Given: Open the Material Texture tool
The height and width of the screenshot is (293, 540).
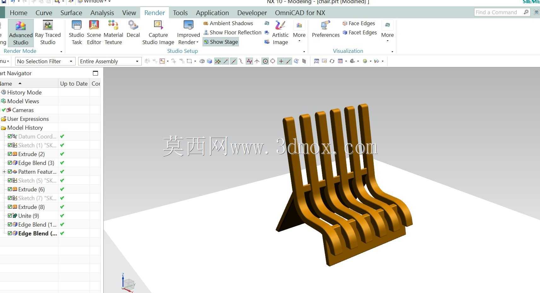Looking at the screenshot, I should click(113, 33).
